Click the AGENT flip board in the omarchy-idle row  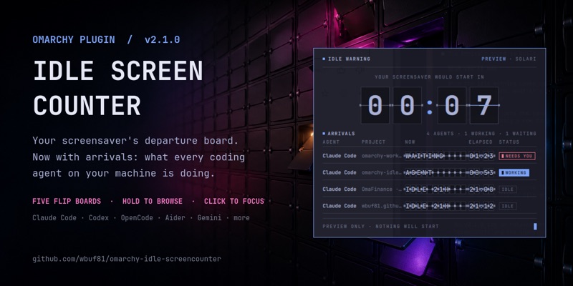(435, 172)
